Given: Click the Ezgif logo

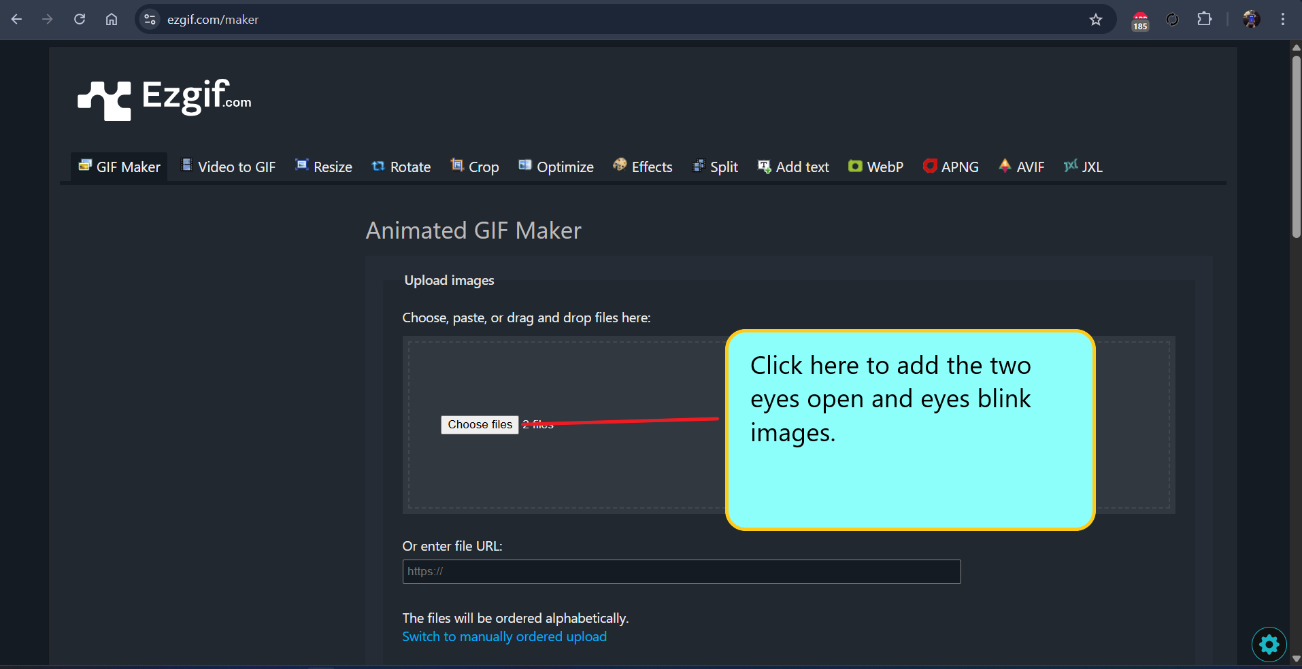Looking at the screenshot, I should [x=165, y=99].
